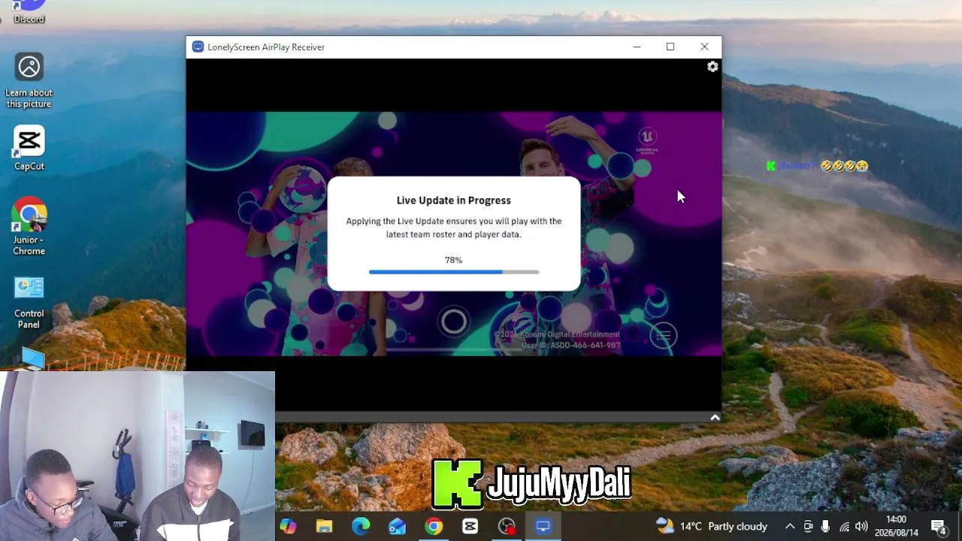Click the LonelyScreen app icon in title bar

[x=198, y=47]
